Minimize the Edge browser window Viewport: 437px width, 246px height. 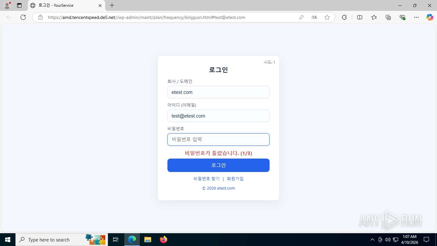click(400, 5)
